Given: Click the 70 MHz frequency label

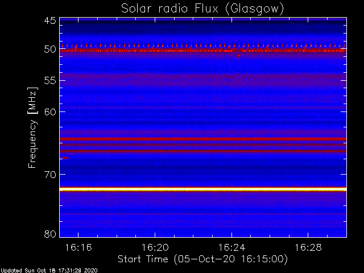Looking at the screenshot, I should 50,175.
